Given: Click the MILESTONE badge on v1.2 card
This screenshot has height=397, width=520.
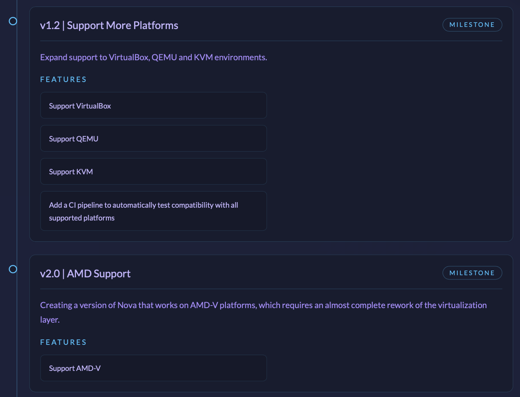Looking at the screenshot, I should click(472, 25).
